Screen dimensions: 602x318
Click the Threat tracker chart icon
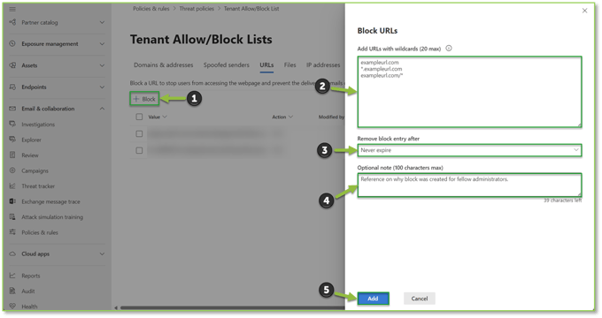coord(12,185)
